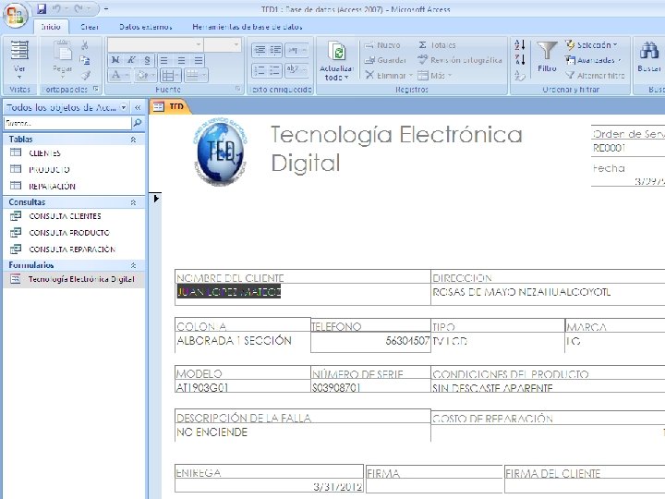The width and height of the screenshot is (665, 499).
Task: Toggle Totales in Registros group
Action: click(437, 45)
